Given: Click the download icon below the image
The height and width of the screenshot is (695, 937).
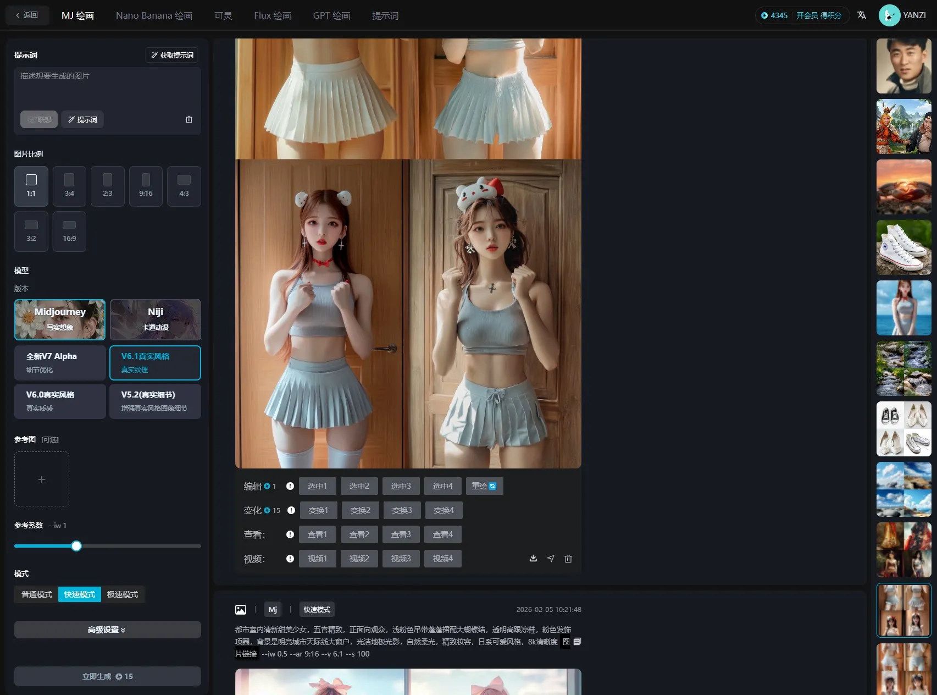Looking at the screenshot, I should [533, 559].
